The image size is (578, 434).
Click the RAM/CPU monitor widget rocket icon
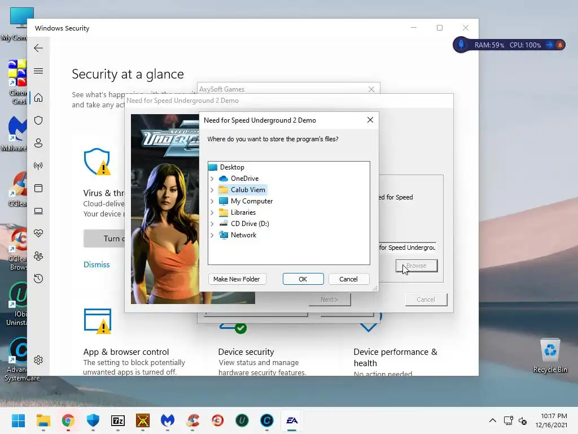(461, 45)
